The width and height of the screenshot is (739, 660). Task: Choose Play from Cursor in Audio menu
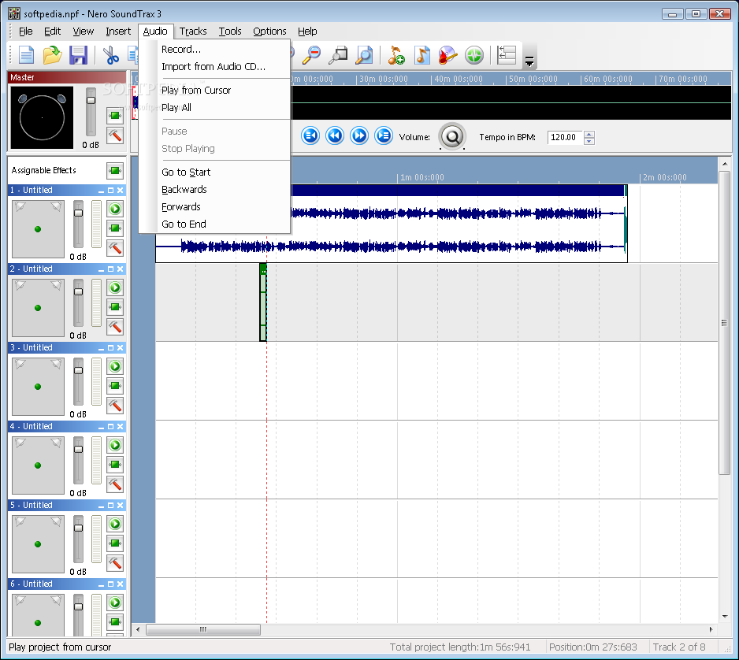[196, 90]
